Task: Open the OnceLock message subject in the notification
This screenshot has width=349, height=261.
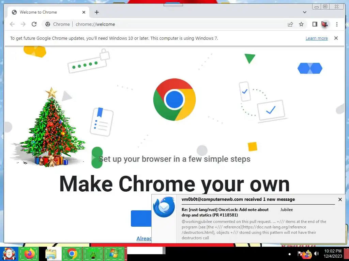Action: coord(225,212)
